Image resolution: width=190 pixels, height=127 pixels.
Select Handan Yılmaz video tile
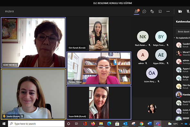(x=99, y=68)
